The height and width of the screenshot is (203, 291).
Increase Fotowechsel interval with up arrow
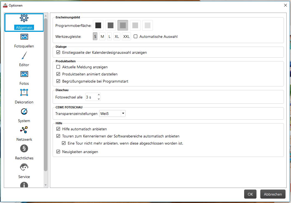pyautogui.click(x=99, y=95)
